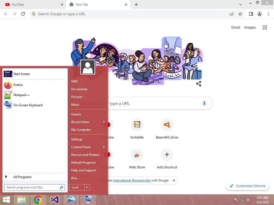The height and width of the screenshot is (205, 274).
Task: Open Visual Studio from the taskbar
Action: pyautogui.click(x=55, y=200)
